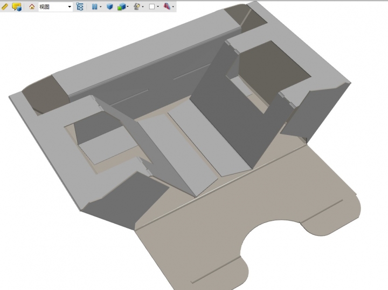Toggle perspective projection with the blue cube icon

pyautogui.click(x=109, y=6)
